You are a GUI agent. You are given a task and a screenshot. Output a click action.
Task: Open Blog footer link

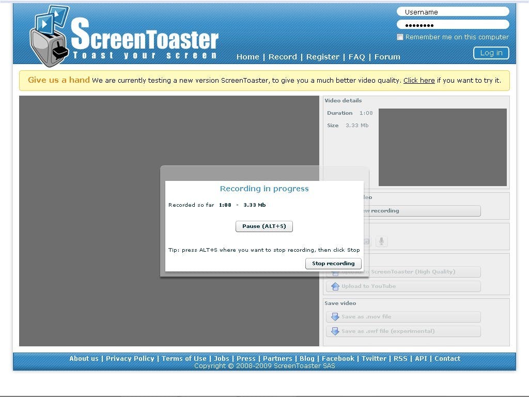(307, 359)
